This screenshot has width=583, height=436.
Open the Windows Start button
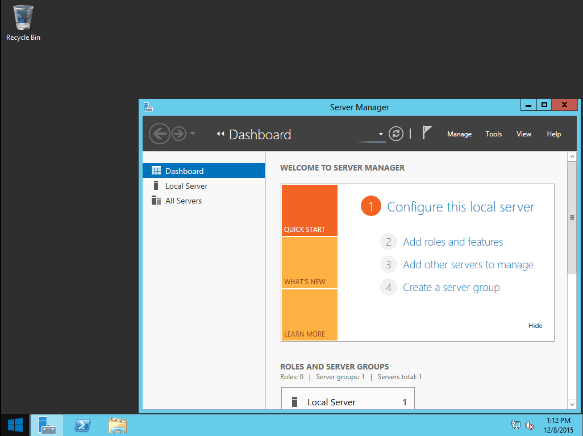point(15,425)
